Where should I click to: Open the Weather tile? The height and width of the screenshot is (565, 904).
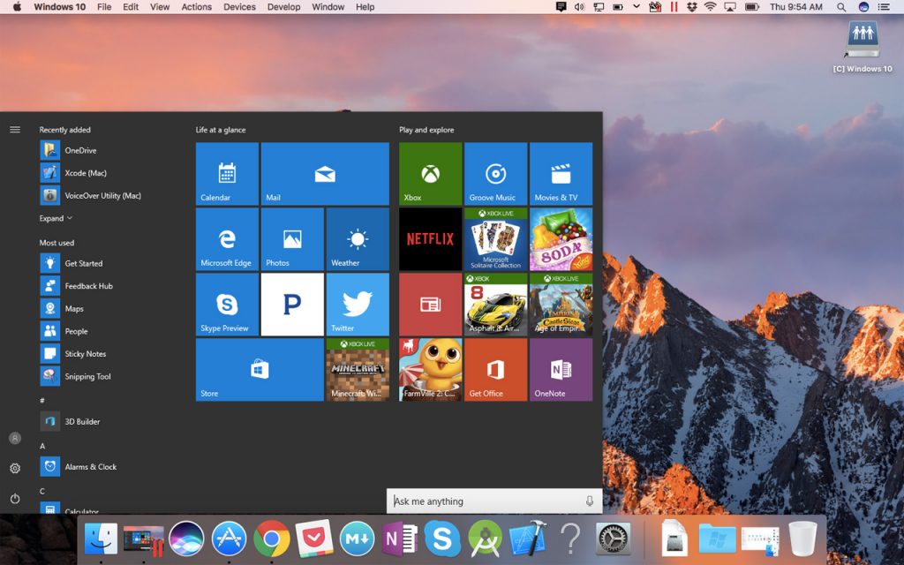tap(358, 239)
